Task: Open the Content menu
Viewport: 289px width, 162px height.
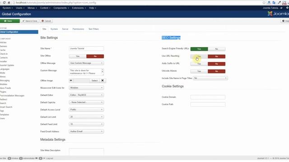Action: coord(45,8)
